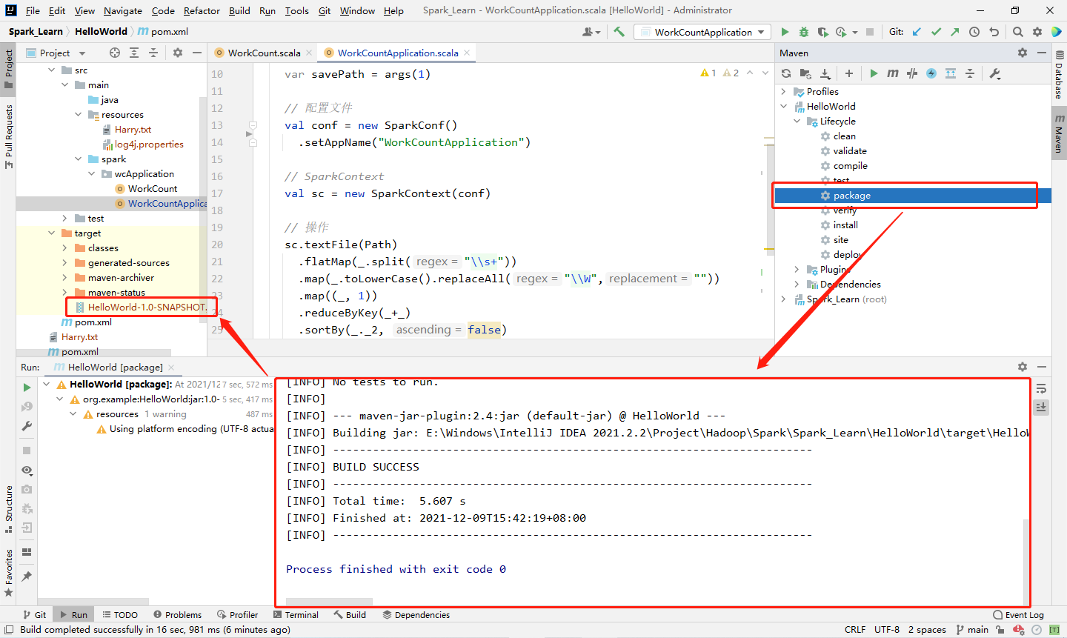Run WorkCountApplication with the green play icon

click(785, 32)
